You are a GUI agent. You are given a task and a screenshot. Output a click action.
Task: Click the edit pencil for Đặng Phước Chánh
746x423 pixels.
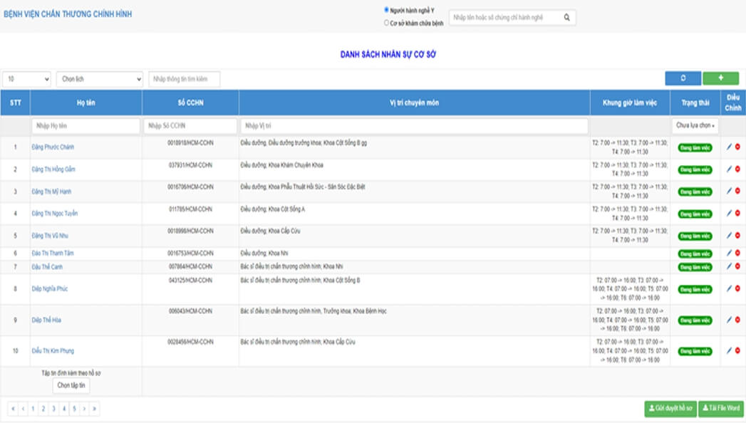click(729, 147)
